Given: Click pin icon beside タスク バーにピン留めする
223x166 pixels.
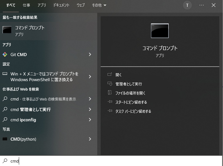Looking at the screenshot, I should 110,111.
